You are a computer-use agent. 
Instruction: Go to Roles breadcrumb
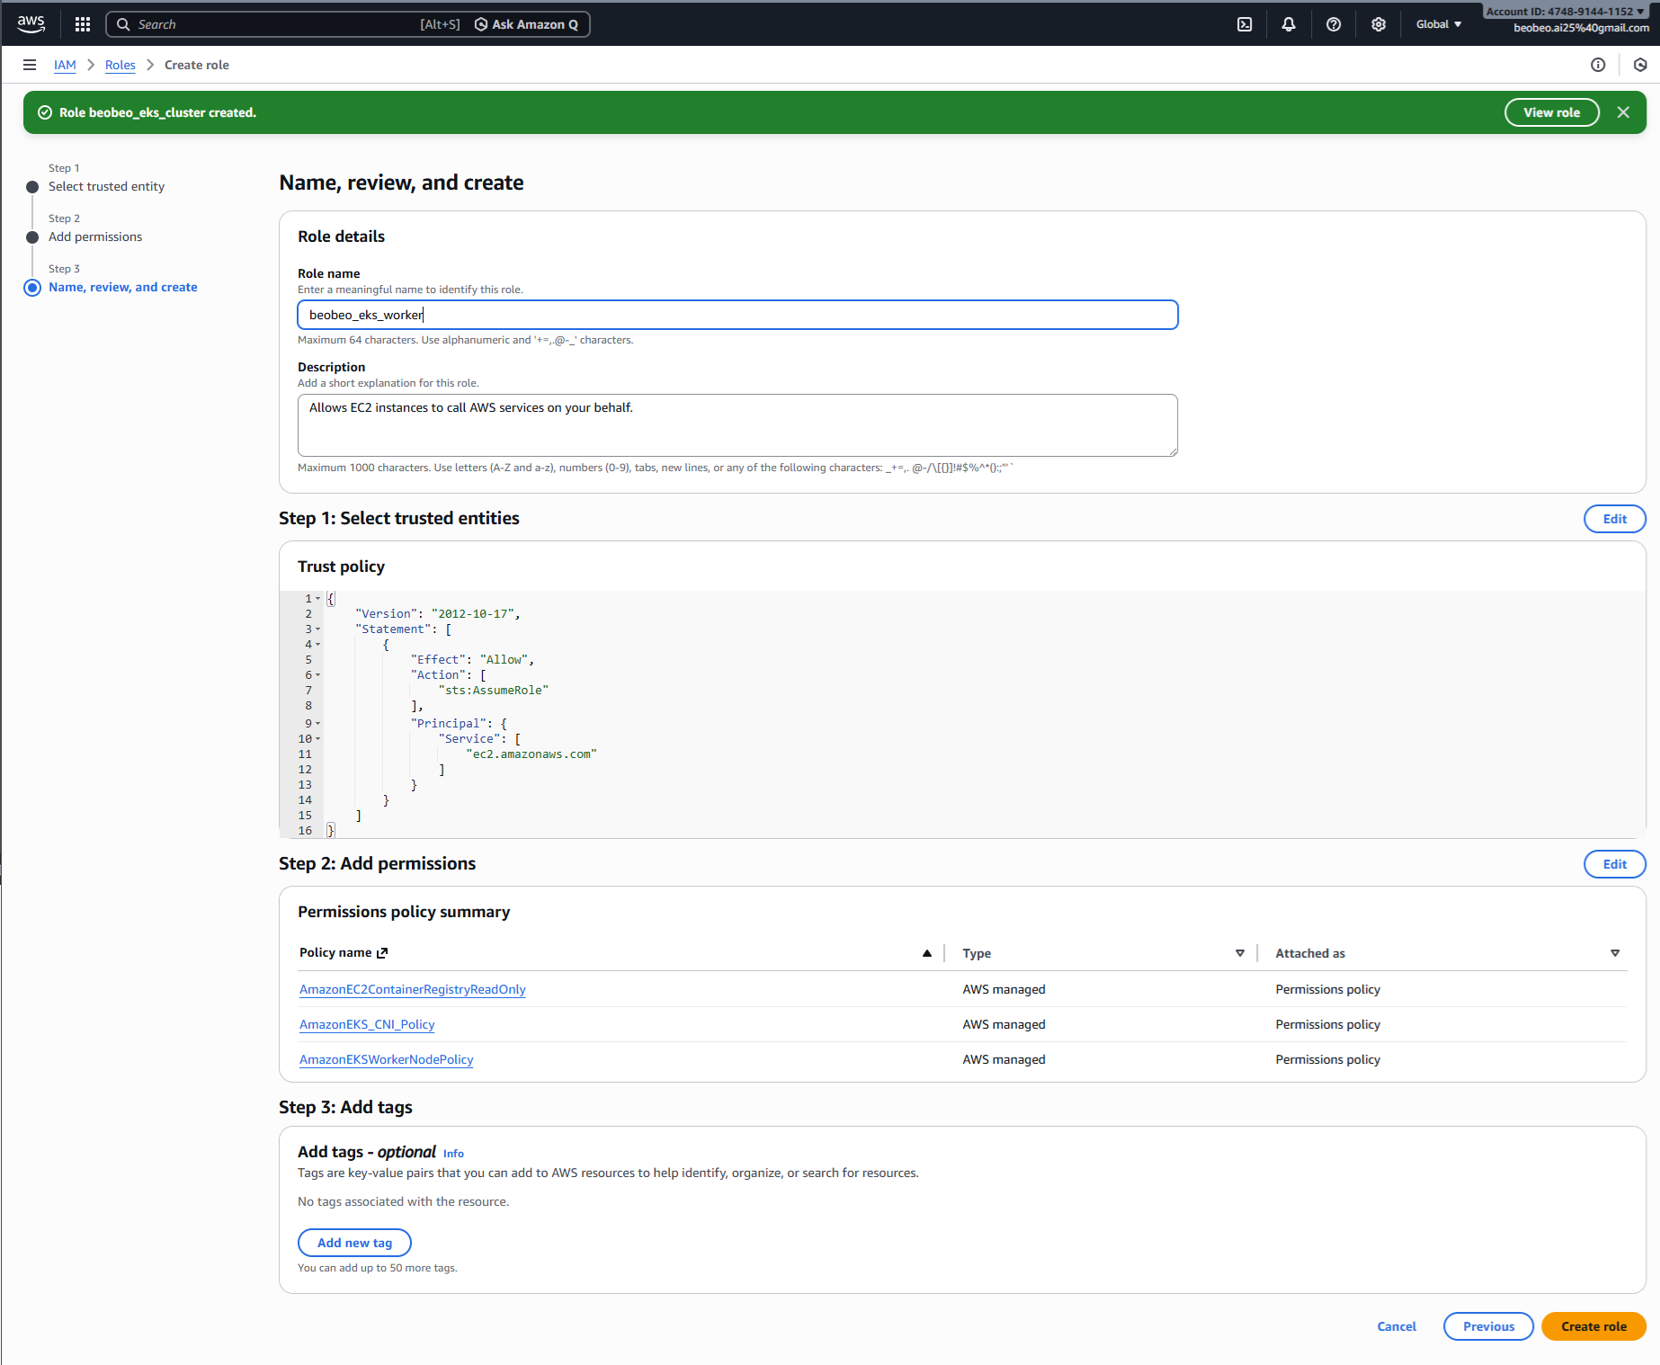coord(120,65)
